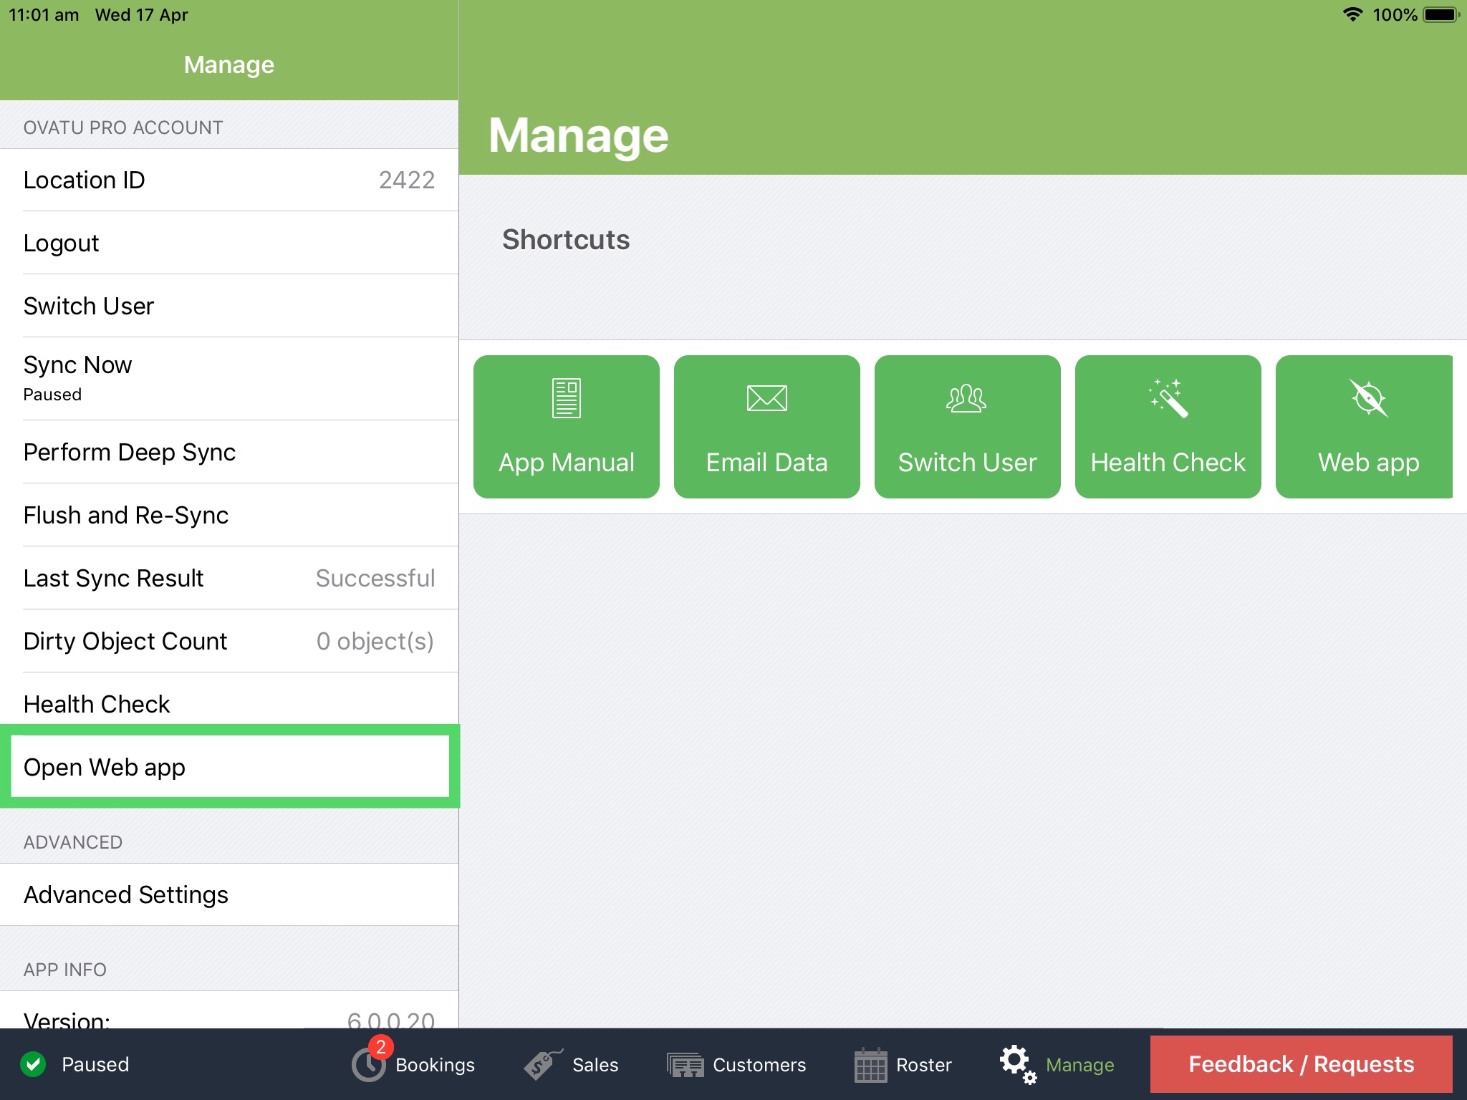This screenshot has height=1100, width=1467.
Task: Tap the Health Check magic wand icon
Action: 1168,398
